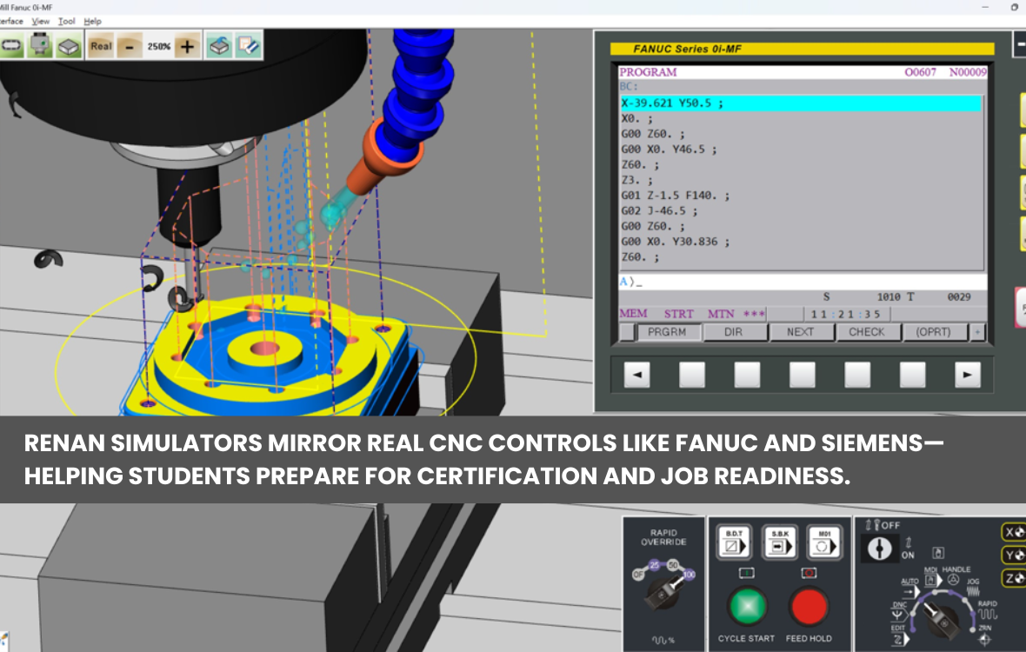Select RAPID mode icon on mode selector

(x=988, y=614)
